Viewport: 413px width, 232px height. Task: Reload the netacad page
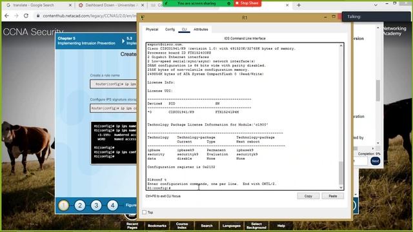[x=26, y=15]
